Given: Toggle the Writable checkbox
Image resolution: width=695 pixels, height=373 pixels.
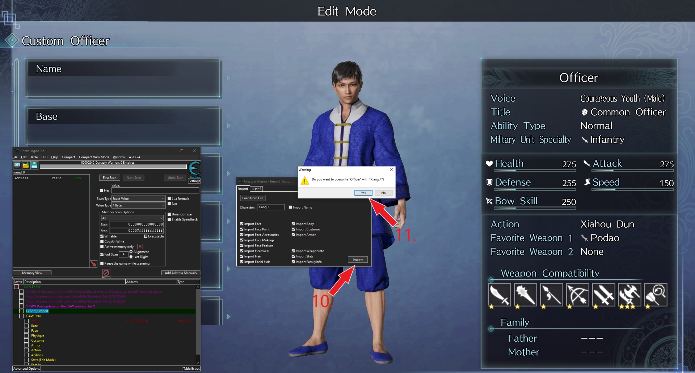Looking at the screenshot, I should point(102,236).
